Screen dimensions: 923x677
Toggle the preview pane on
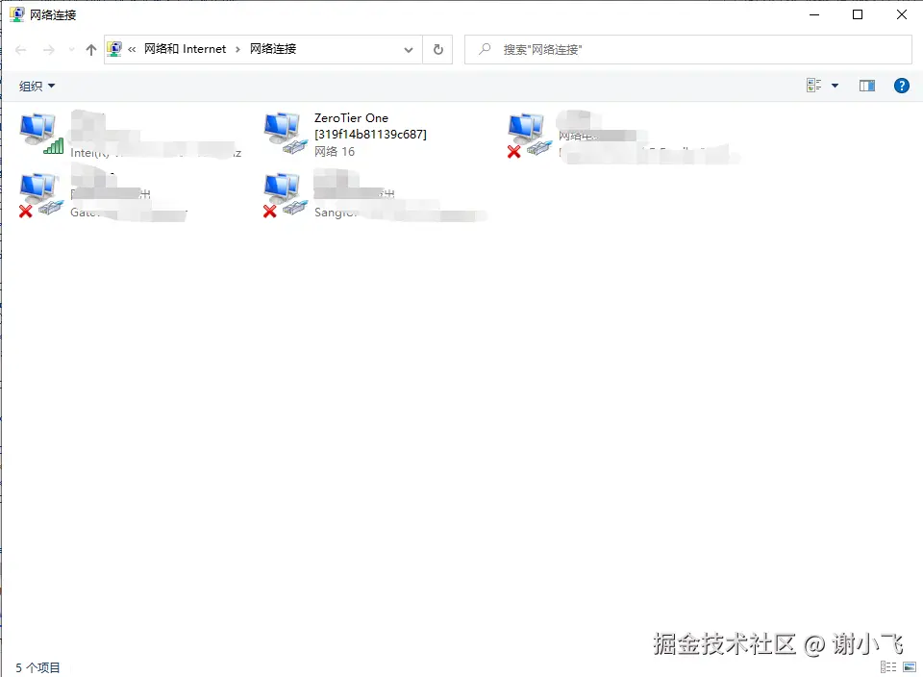[x=866, y=86]
